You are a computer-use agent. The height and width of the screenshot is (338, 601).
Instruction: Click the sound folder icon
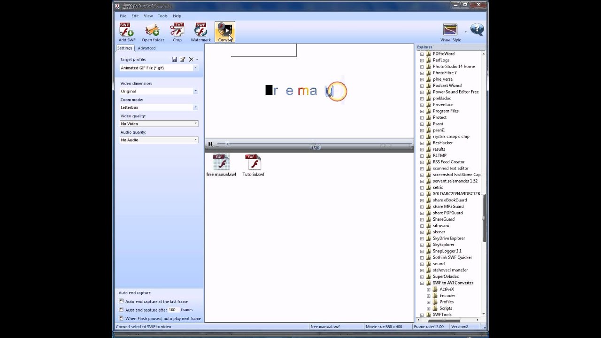pos(428,264)
